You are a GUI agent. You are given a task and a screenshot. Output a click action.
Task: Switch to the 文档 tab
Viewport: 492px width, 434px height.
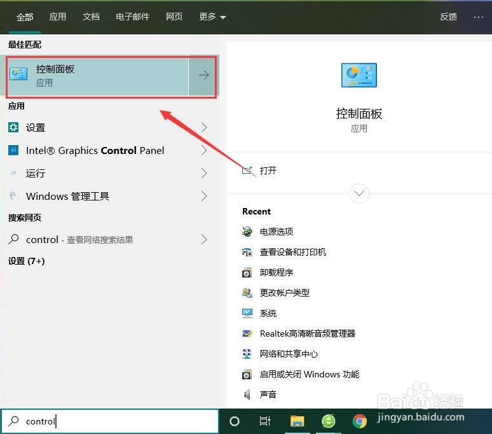(x=91, y=17)
